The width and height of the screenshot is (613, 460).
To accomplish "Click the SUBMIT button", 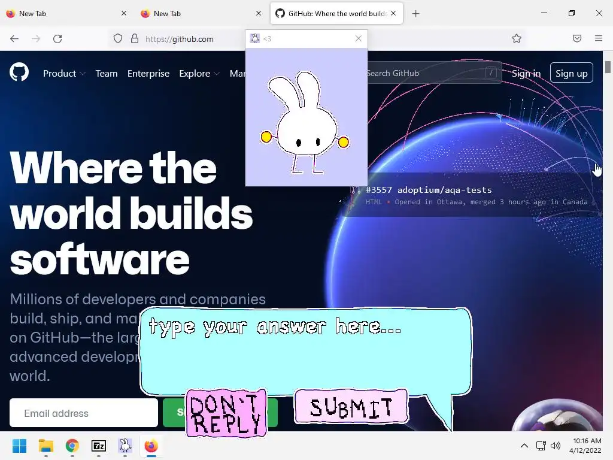I will tap(351, 407).
